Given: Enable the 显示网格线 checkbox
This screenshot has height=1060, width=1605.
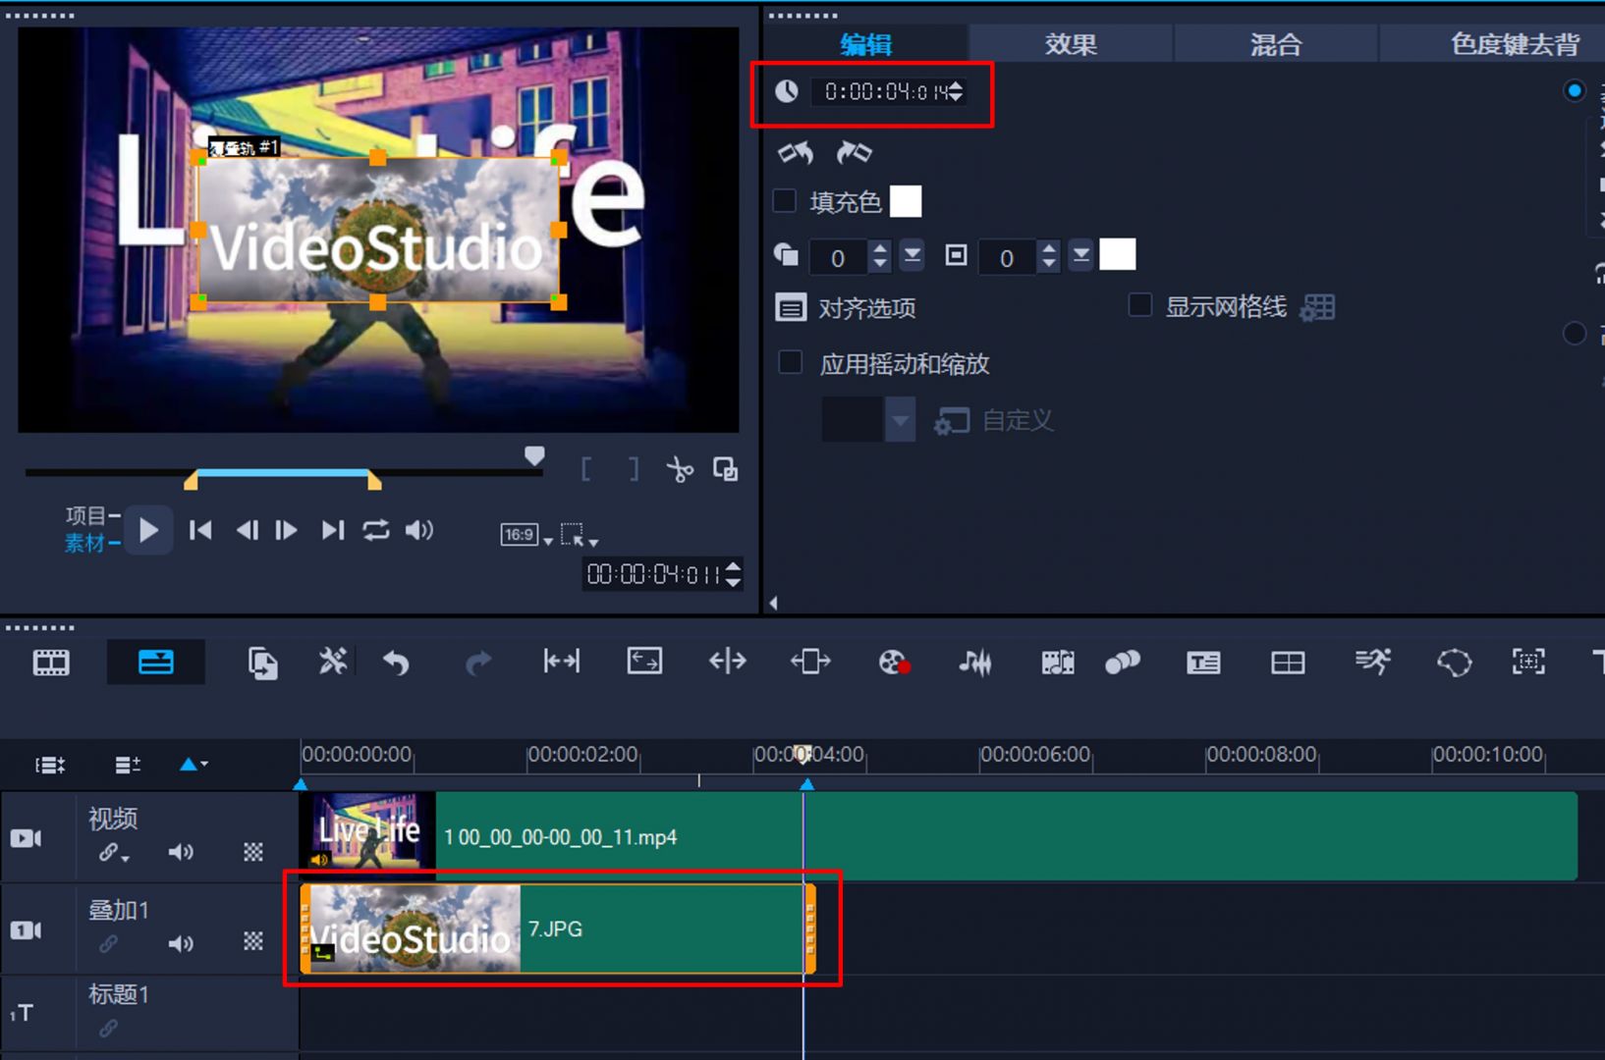Looking at the screenshot, I should pyautogui.click(x=1140, y=305).
